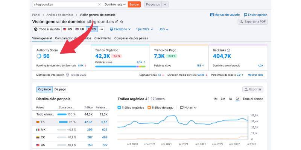This screenshot has height=150, width=301.
Task: Set chart range to Todo el tiempo
Action: tap(253, 99)
